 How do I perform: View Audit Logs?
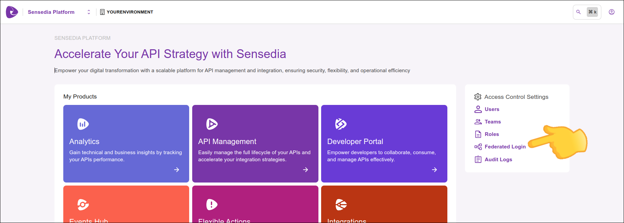tap(498, 160)
